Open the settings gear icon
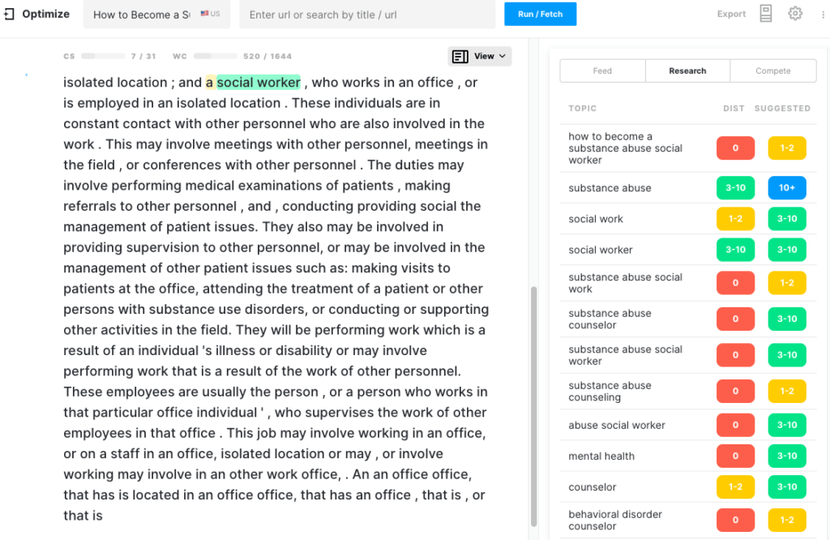 [795, 14]
